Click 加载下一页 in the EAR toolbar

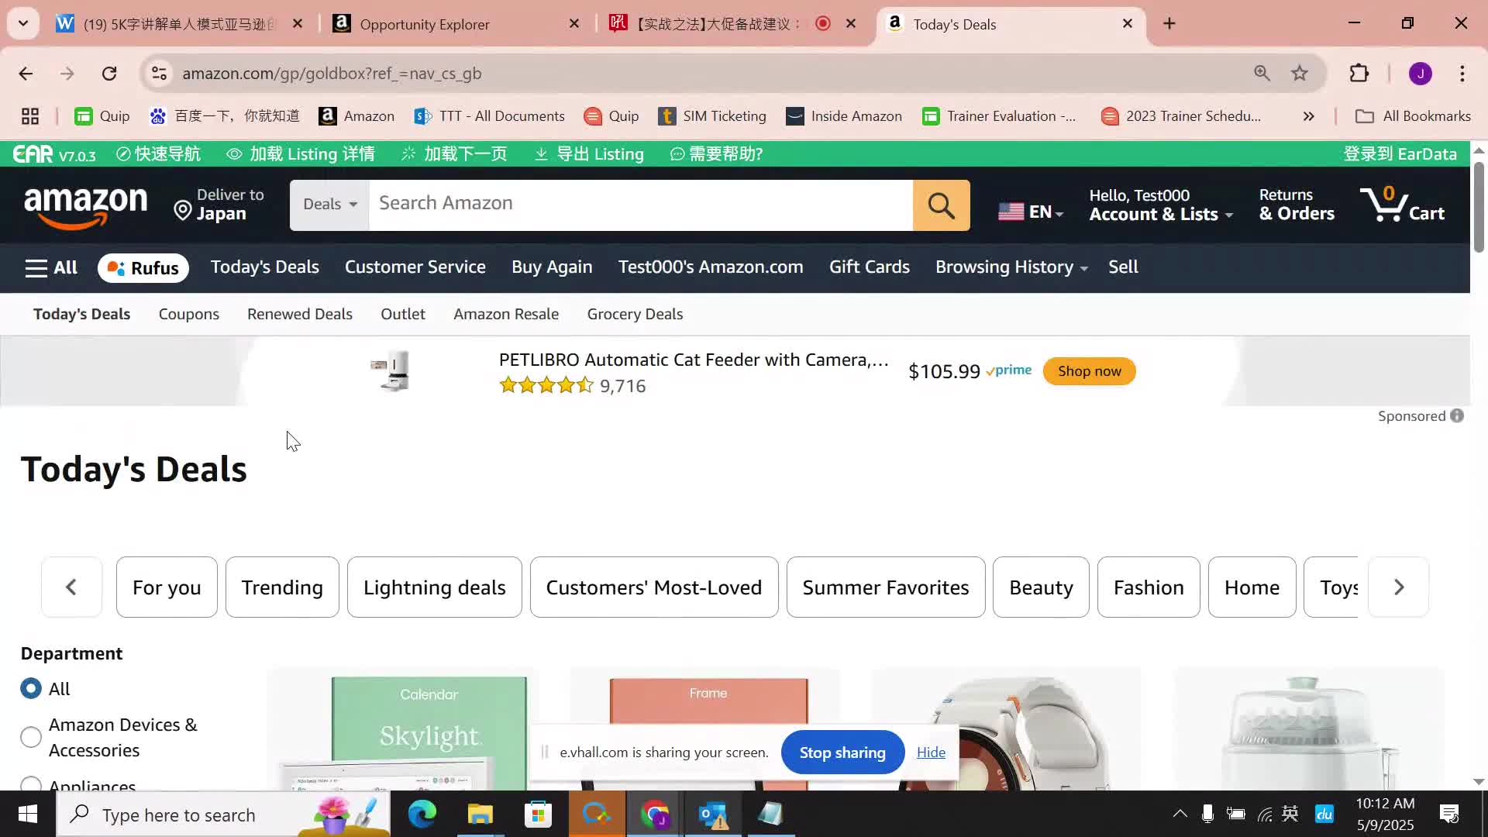click(454, 154)
